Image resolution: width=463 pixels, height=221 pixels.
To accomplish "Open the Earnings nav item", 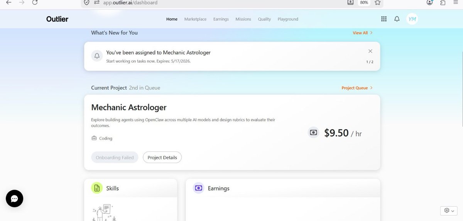I will tap(221, 19).
